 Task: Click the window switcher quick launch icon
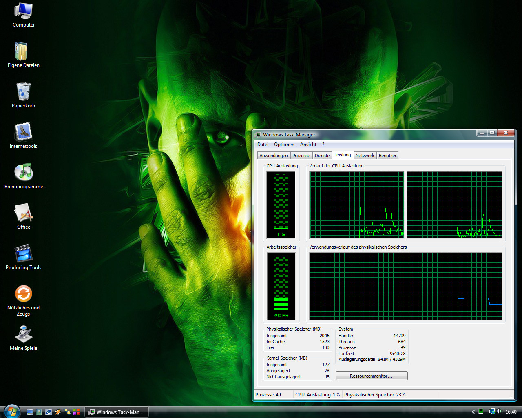tap(49, 412)
